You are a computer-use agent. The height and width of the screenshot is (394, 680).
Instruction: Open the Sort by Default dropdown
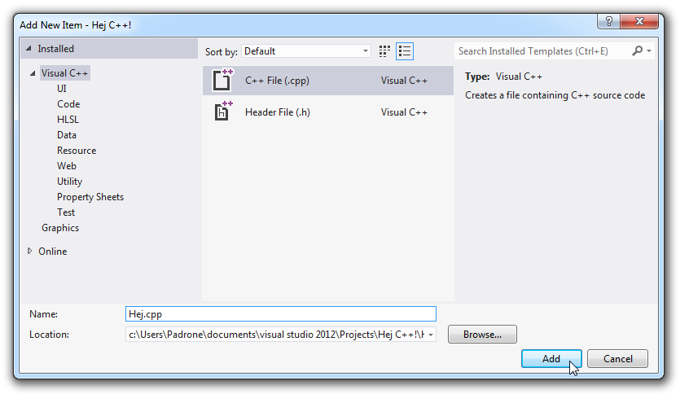click(306, 51)
